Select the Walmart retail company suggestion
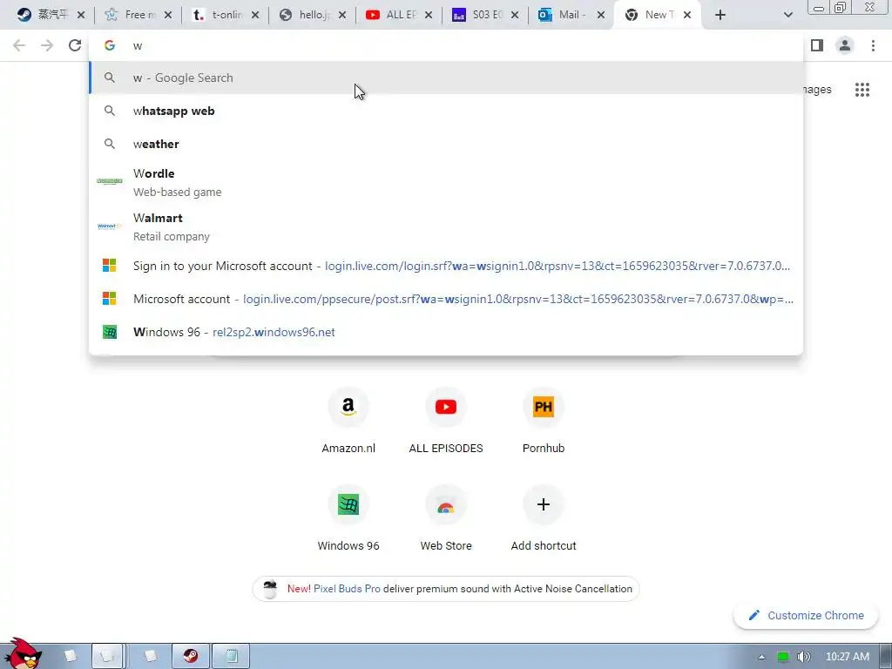This screenshot has height=669, width=892. pyautogui.click(x=446, y=226)
